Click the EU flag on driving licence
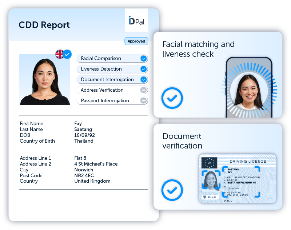This screenshot has height=230, width=291. pos(209,163)
